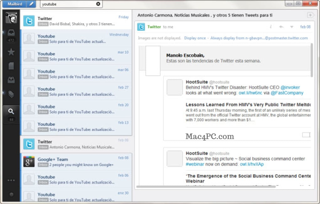Image resolution: width=320 pixels, height=204 pixels.
Task: Open Youtube email dated feb 27
Action: coord(76,91)
